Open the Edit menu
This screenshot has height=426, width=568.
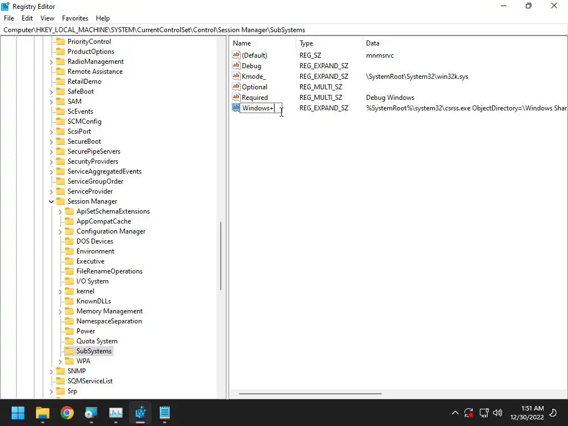coord(27,18)
